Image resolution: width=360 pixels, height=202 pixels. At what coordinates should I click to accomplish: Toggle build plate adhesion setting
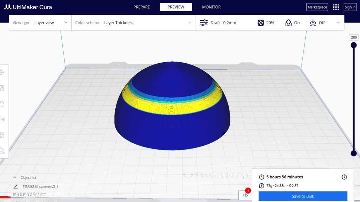pos(317,22)
